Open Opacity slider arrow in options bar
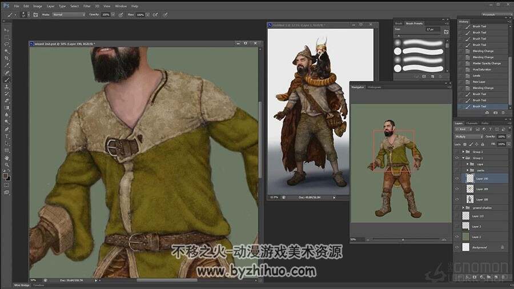The image size is (514, 289). point(113,15)
